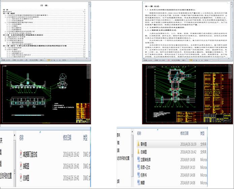Click the 立题审批表 Word file icon

(x=139, y=159)
